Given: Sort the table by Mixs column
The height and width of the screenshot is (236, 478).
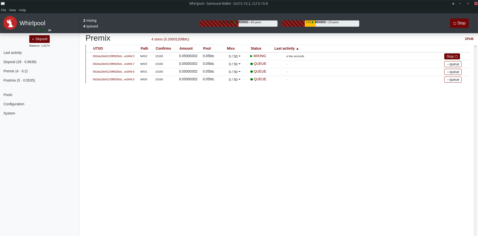Looking at the screenshot, I should click(231, 48).
